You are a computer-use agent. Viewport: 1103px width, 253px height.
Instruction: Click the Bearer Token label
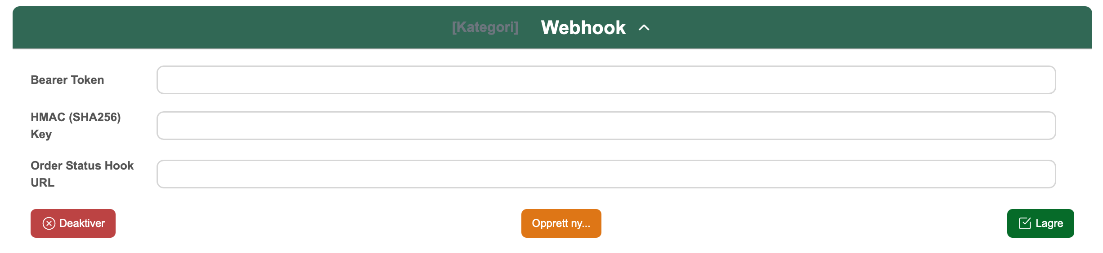pos(67,80)
